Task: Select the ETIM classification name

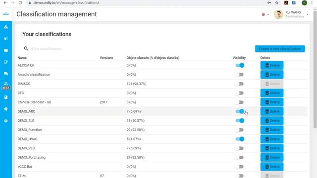Action: pos(21,176)
